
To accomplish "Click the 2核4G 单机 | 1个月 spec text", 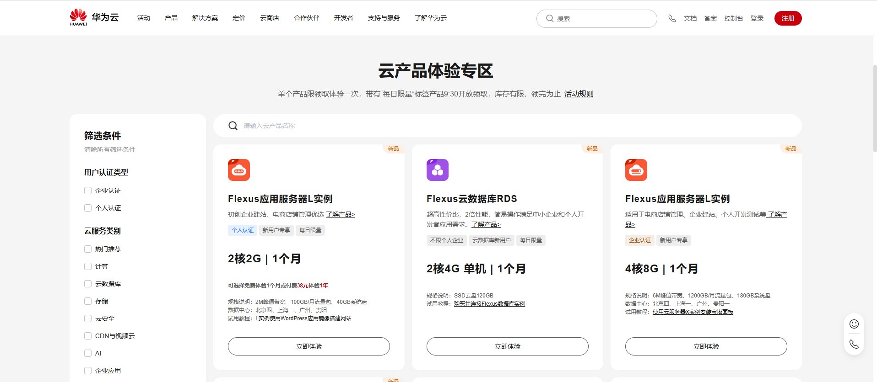I will coord(476,269).
